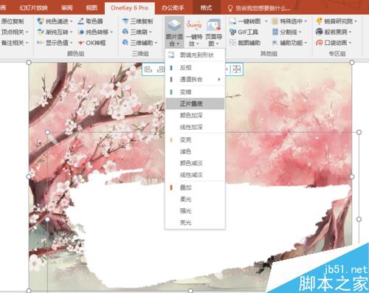Screen dimensions: 369x293
Task: Choose the 线性加深 blend mode
Action: pyautogui.click(x=195, y=127)
